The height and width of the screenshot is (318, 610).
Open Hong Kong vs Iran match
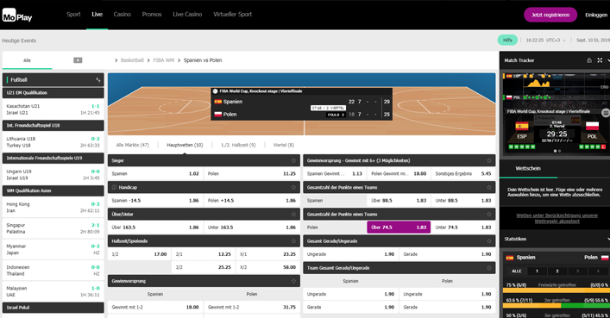pos(53,207)
